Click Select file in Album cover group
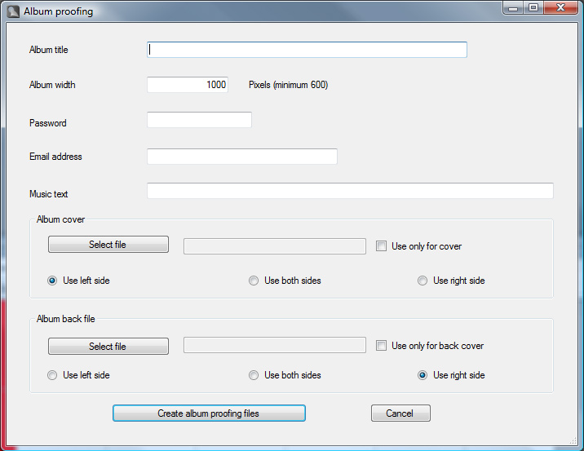The width and height of the screenshot is (584, 451). (108, 245)
